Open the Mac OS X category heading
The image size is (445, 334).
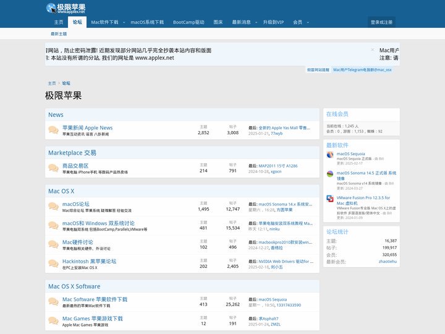(61, 191)
